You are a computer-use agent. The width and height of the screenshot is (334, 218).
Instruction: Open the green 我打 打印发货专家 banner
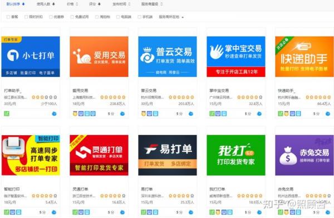click(236, 155)
